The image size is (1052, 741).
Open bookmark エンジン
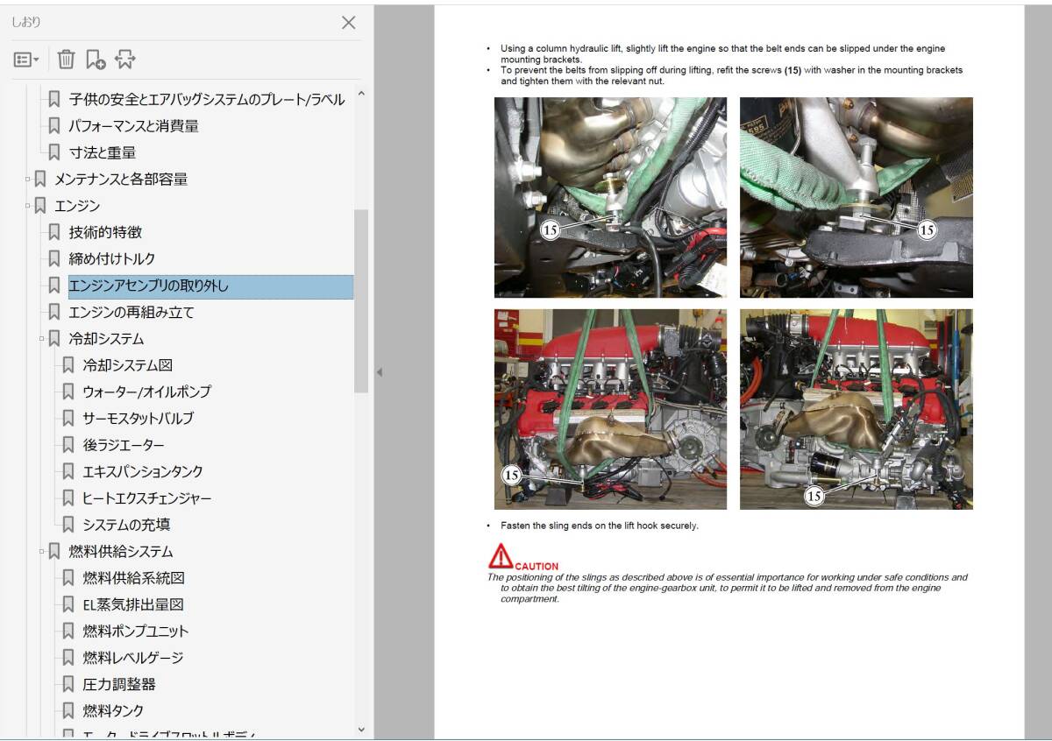click(x=77, y=206)
